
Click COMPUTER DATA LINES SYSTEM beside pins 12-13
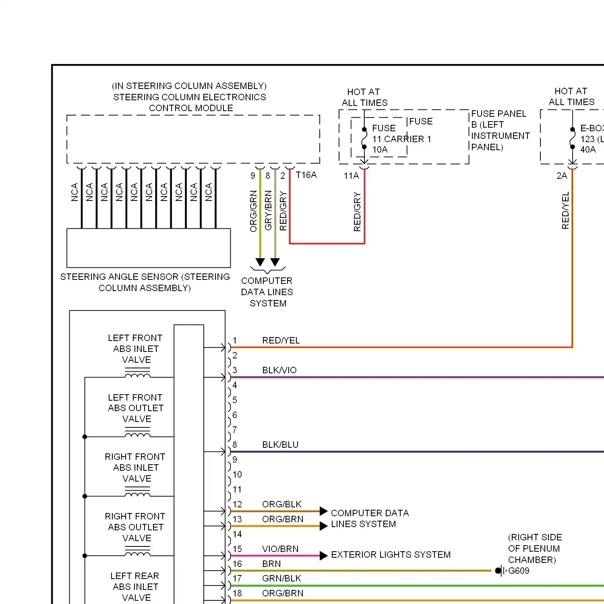tap(370, 518)
